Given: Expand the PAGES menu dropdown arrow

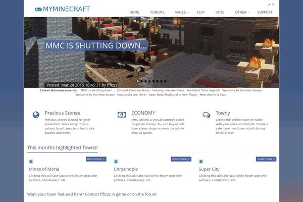Looking at the screenshot, I should click(x=188, y=12).
